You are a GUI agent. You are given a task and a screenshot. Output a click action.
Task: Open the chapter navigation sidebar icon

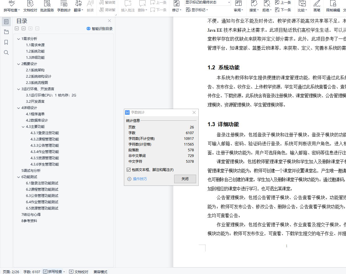point(6,32)
